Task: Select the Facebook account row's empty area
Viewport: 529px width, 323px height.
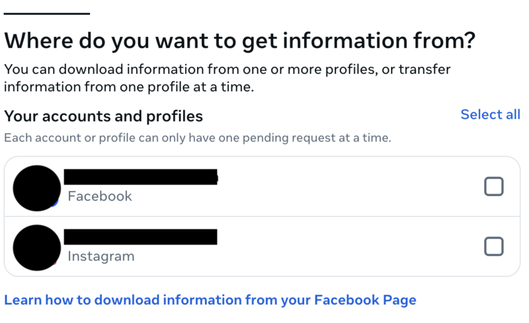Action: (x=350, y=188)
